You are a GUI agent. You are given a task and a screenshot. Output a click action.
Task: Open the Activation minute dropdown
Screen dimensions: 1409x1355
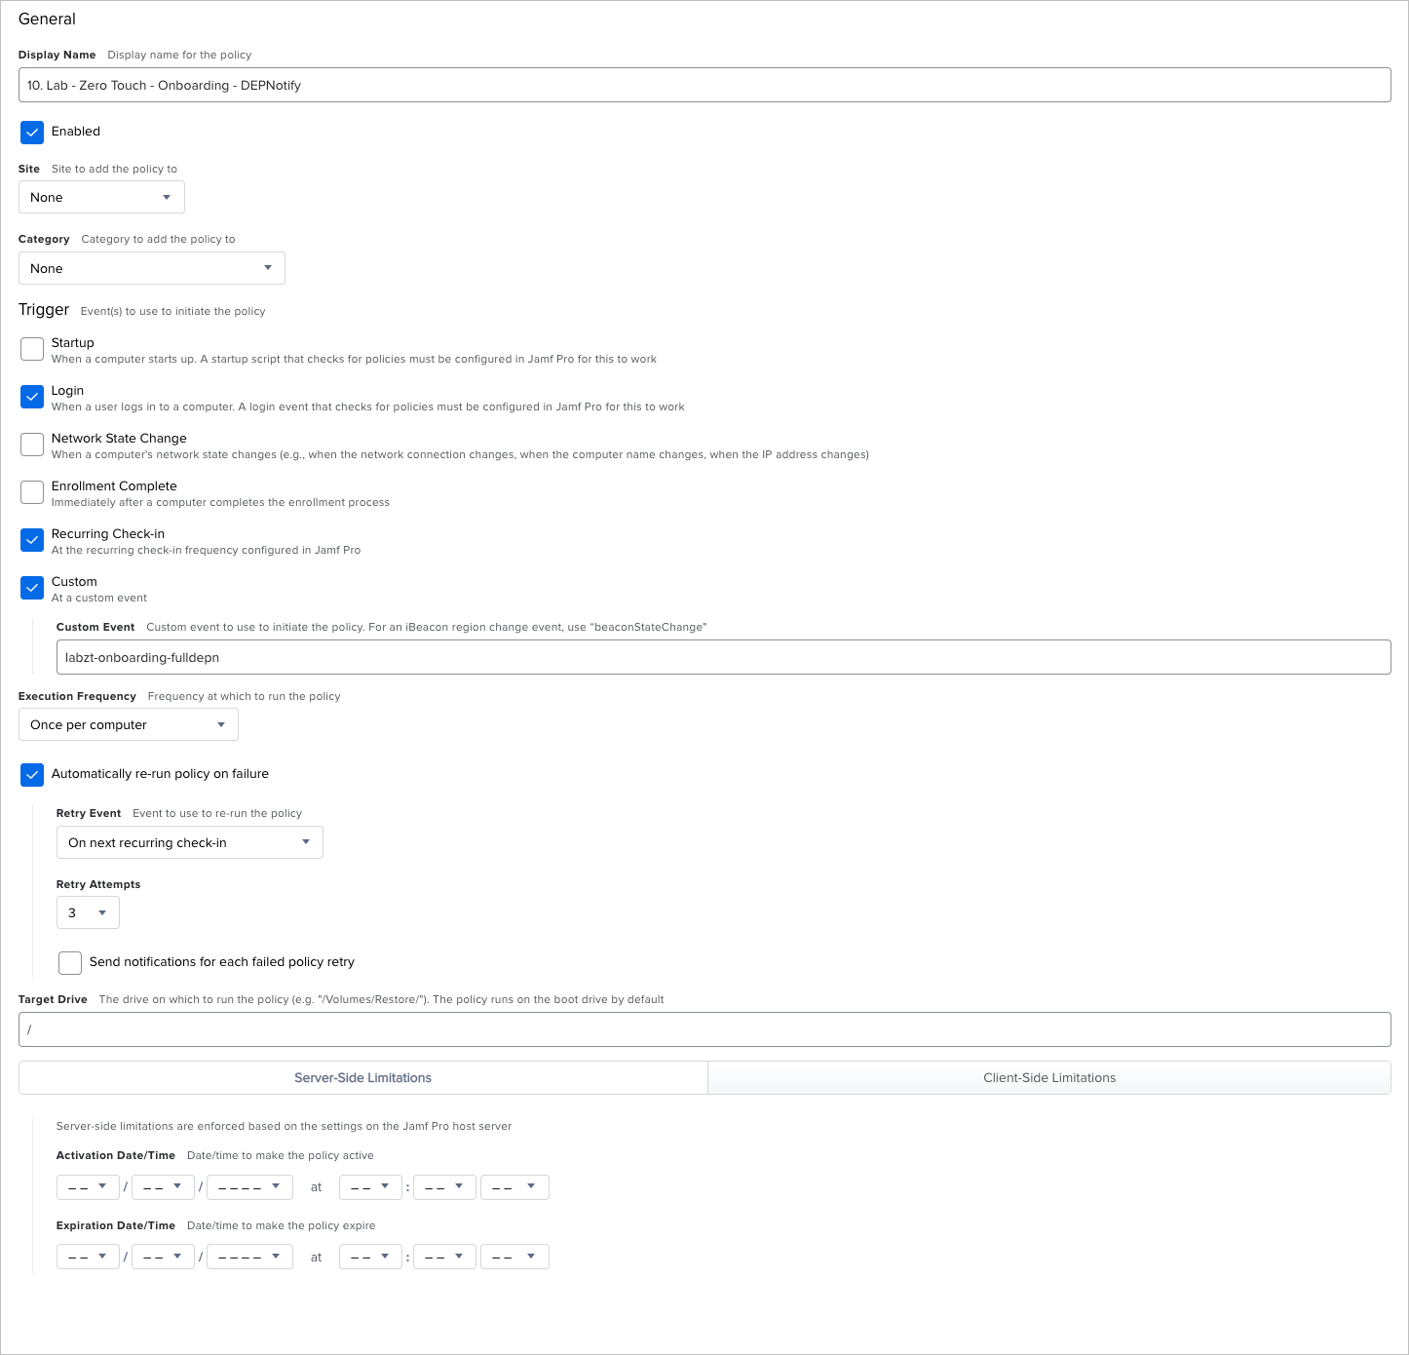tap(444, 1186)
